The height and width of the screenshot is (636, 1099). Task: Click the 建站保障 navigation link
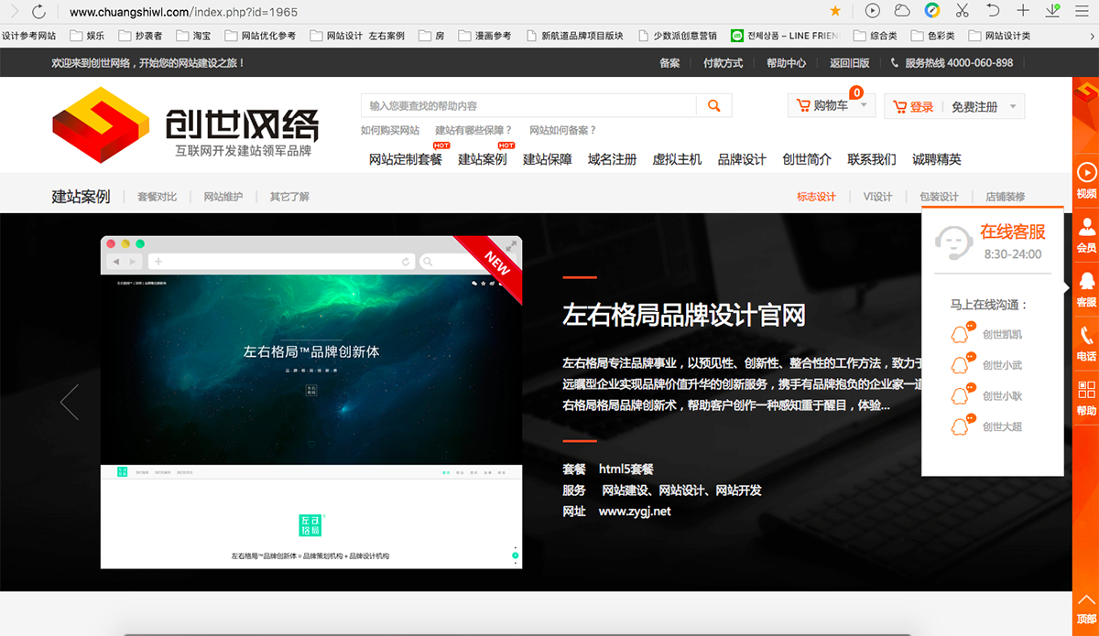tap(547, 159)
